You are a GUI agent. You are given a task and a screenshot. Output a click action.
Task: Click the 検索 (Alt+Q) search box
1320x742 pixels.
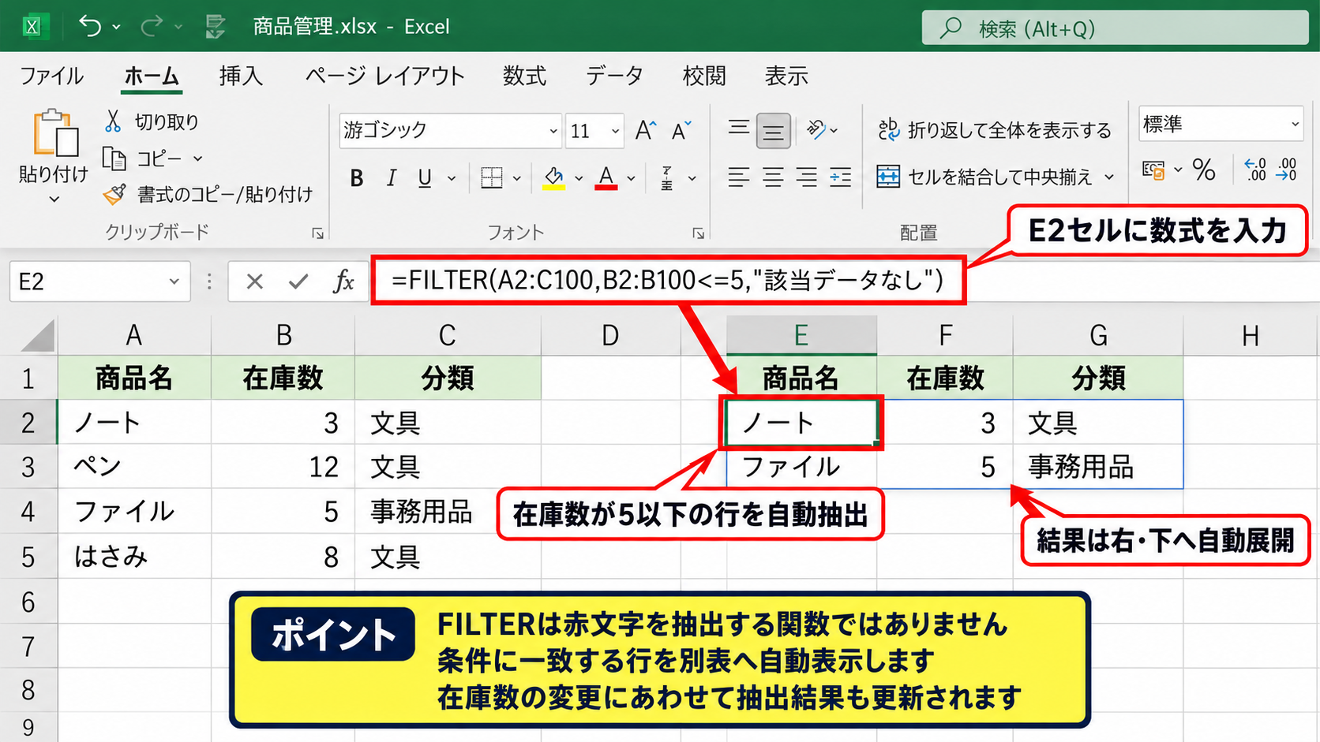coord(1115,28)
